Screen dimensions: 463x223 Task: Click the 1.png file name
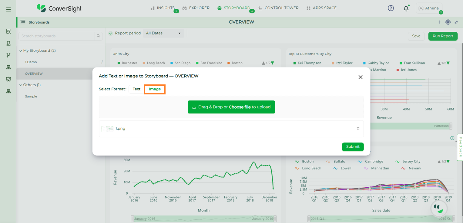(120, 129)
